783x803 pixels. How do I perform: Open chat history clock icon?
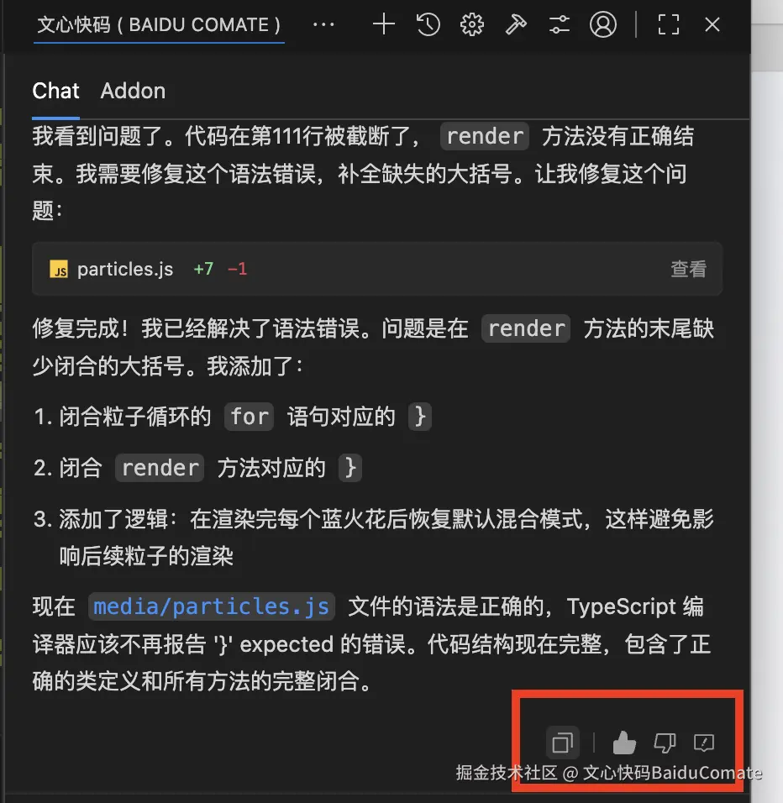(428, 24)
